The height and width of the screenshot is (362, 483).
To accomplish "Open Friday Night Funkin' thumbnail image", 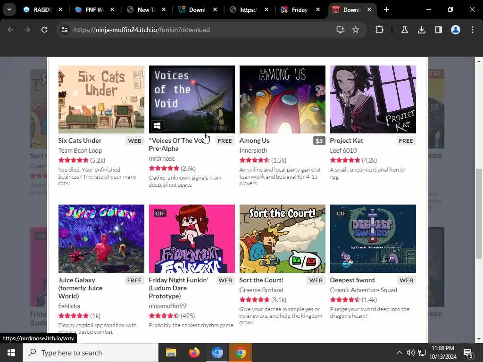I will pyautogui.click(x=192, y=239).
